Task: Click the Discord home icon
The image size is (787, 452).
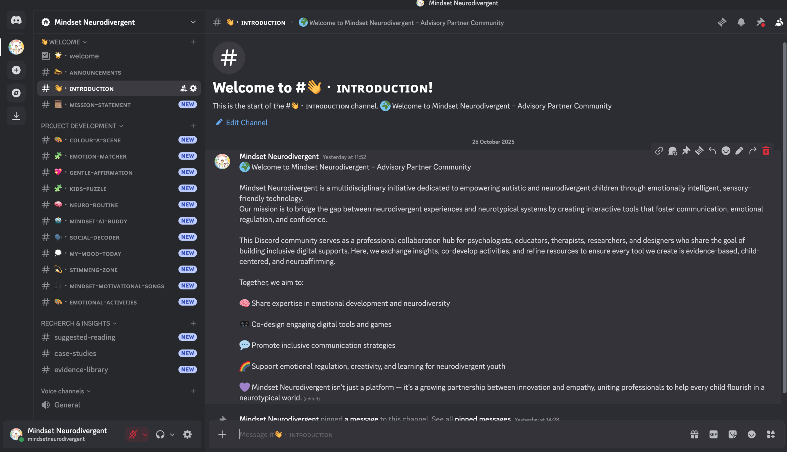Action: pyautogui.click(x=16, y=20)
